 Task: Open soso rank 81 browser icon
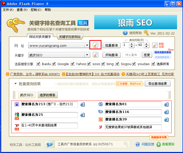click(166, 104)
